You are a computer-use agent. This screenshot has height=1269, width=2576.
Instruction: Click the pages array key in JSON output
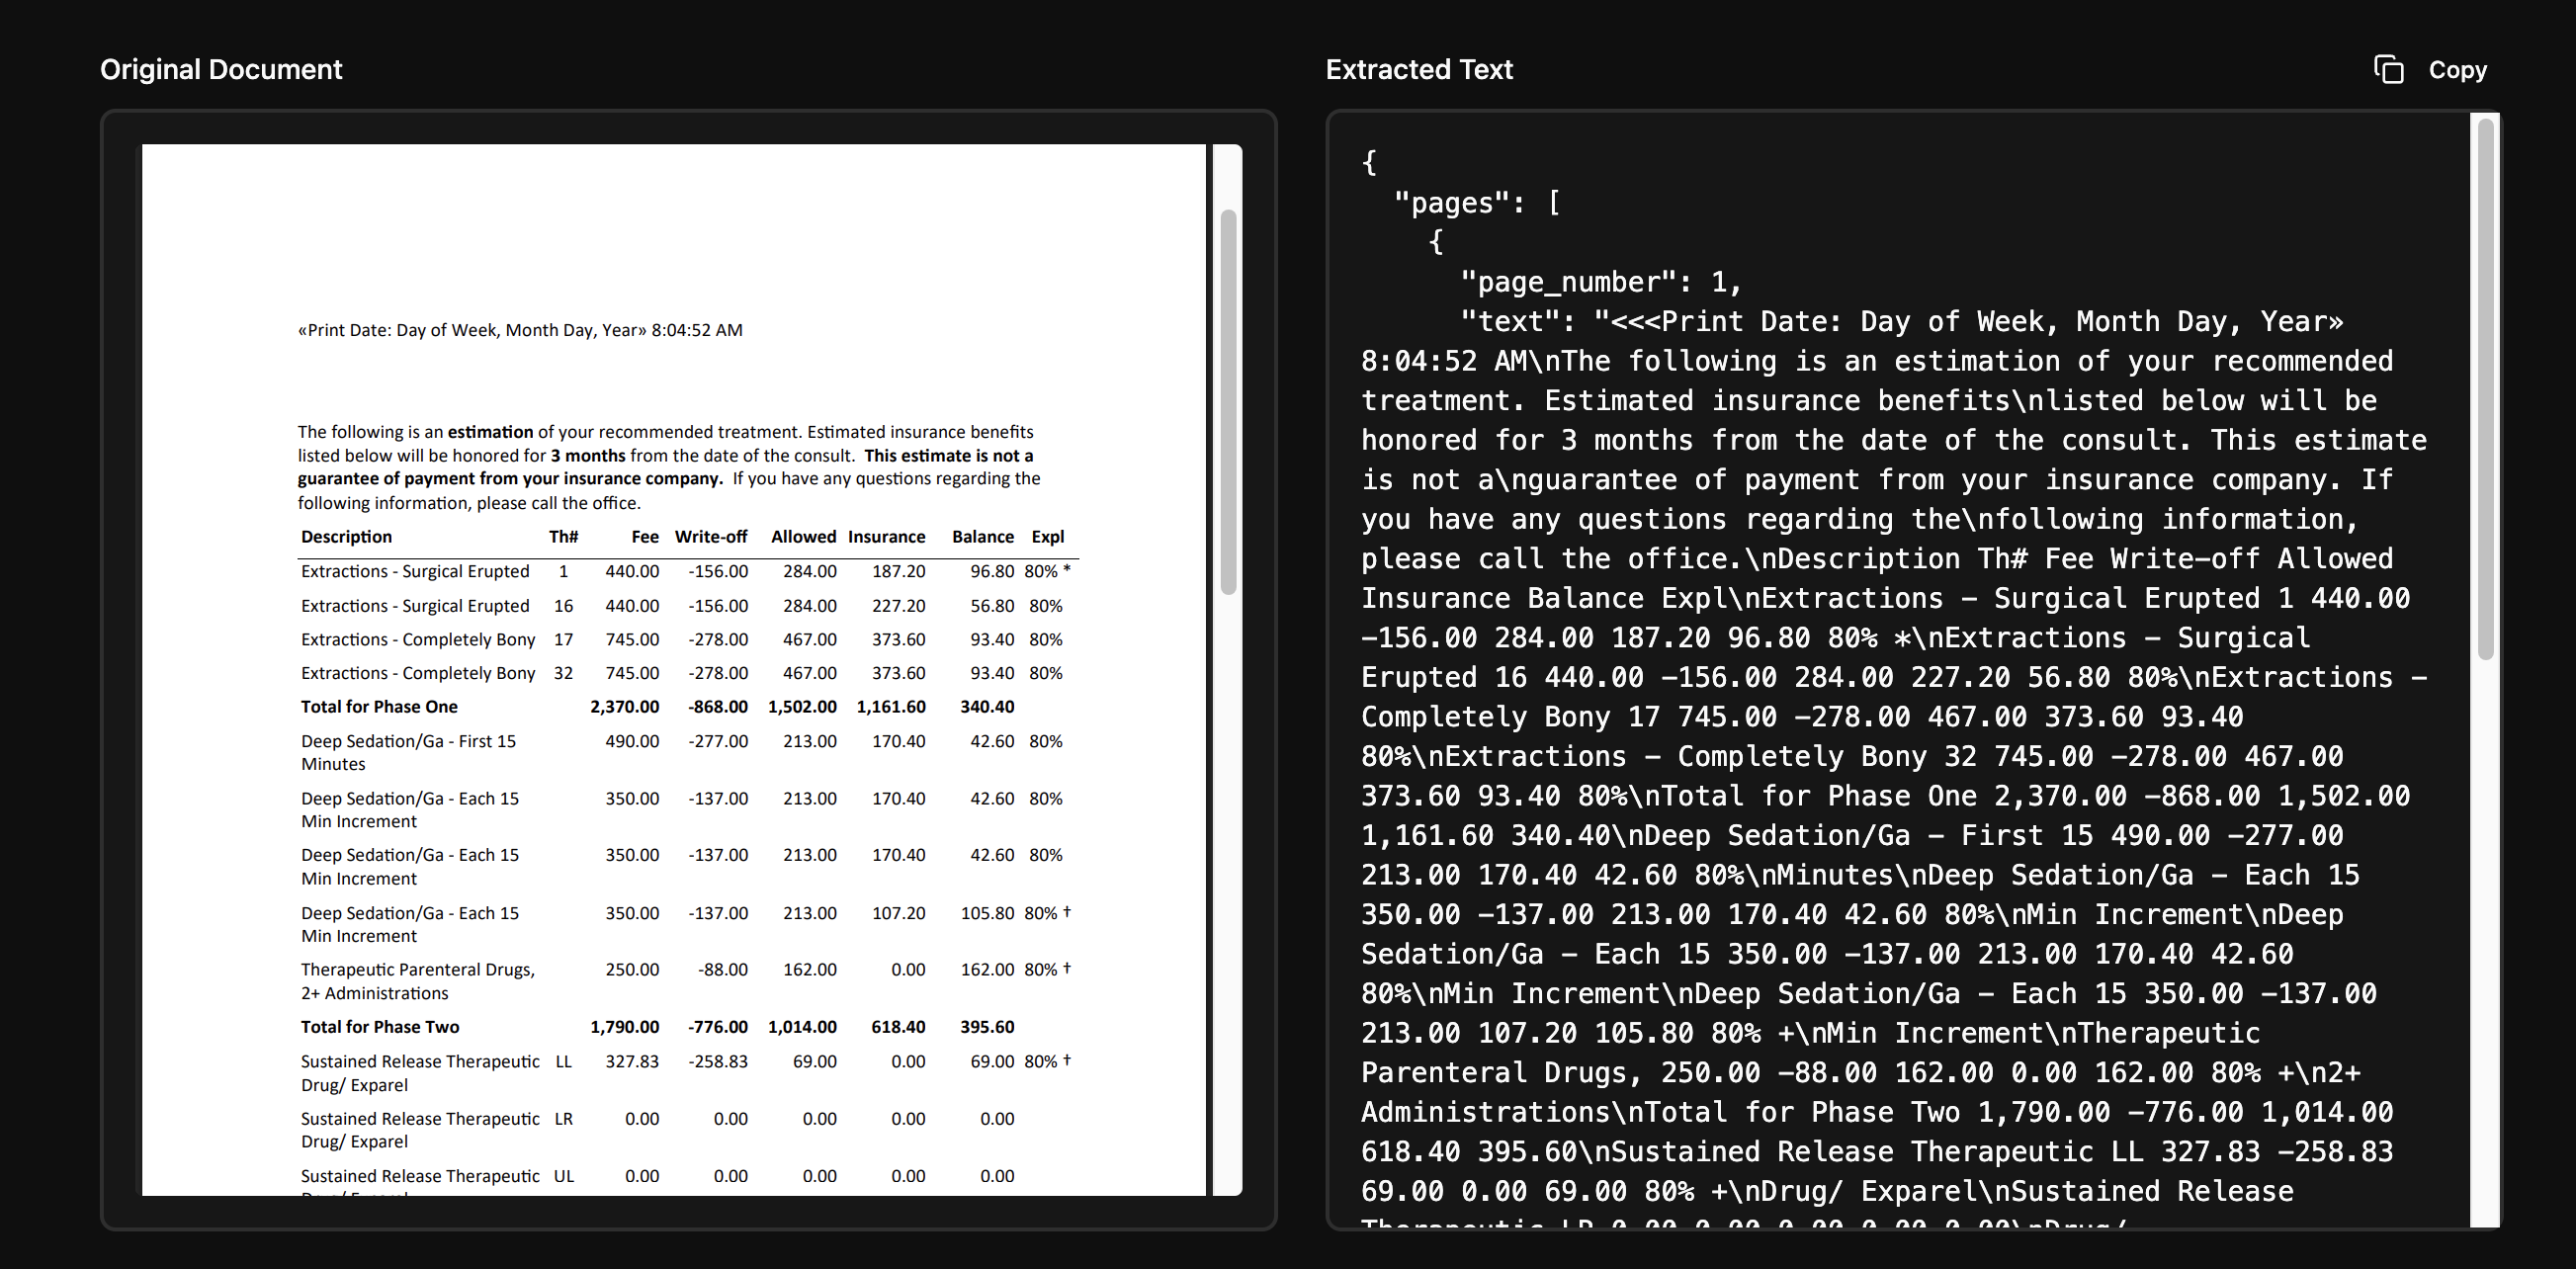(x=1451, y=202)
